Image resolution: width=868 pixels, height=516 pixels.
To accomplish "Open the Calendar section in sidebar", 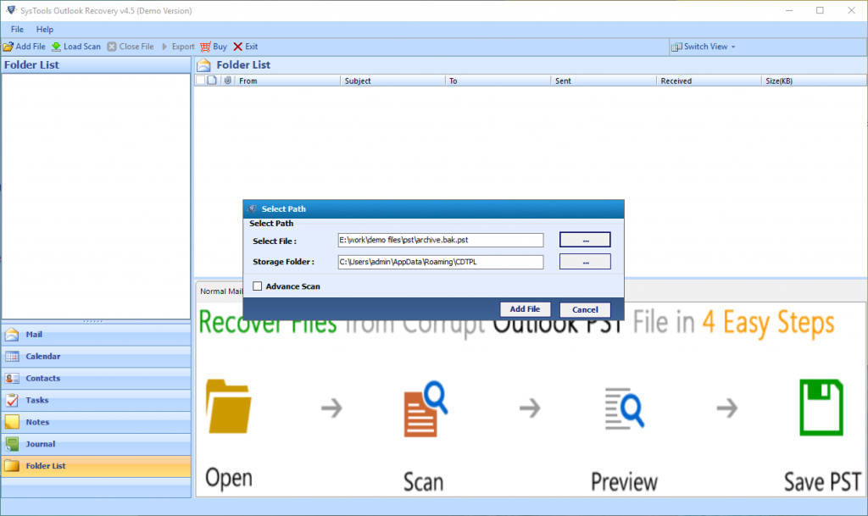I will (42, 357).
